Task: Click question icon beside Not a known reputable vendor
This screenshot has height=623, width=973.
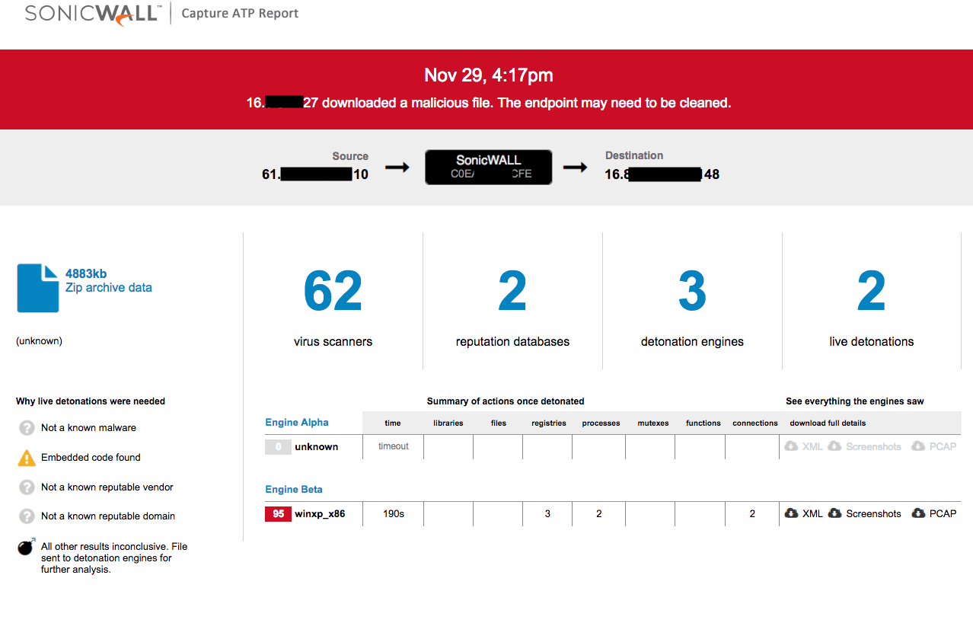Action: 27,487
